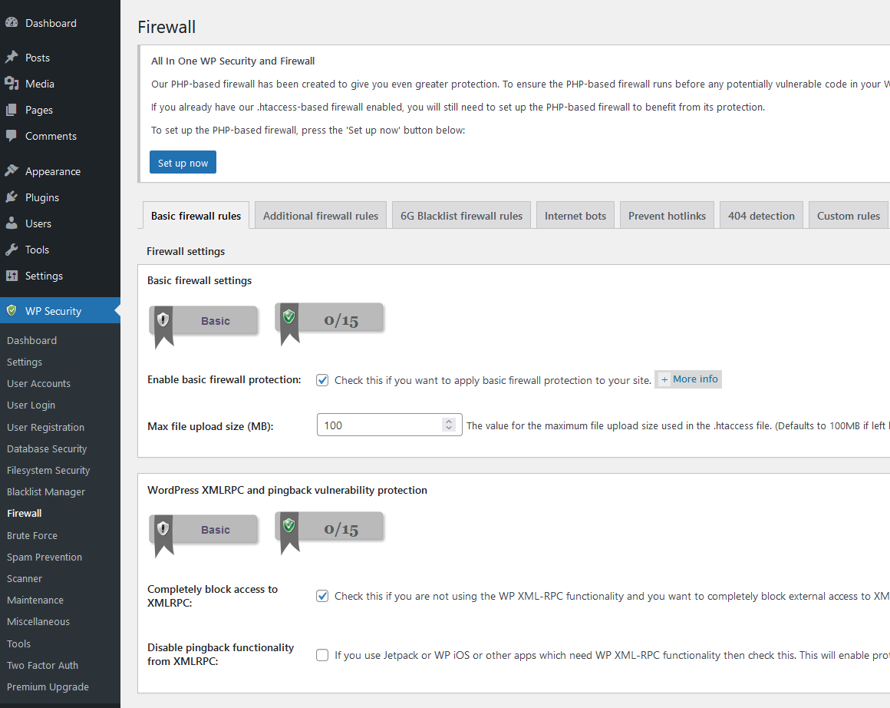The image size is (890, 708).
Task: Click the Posts pin icon
Action: tap(12, 58)
